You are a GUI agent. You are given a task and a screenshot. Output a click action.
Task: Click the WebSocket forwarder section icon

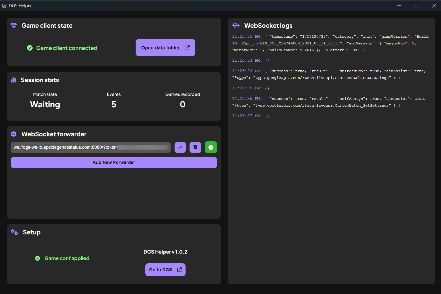coord(14,134)
